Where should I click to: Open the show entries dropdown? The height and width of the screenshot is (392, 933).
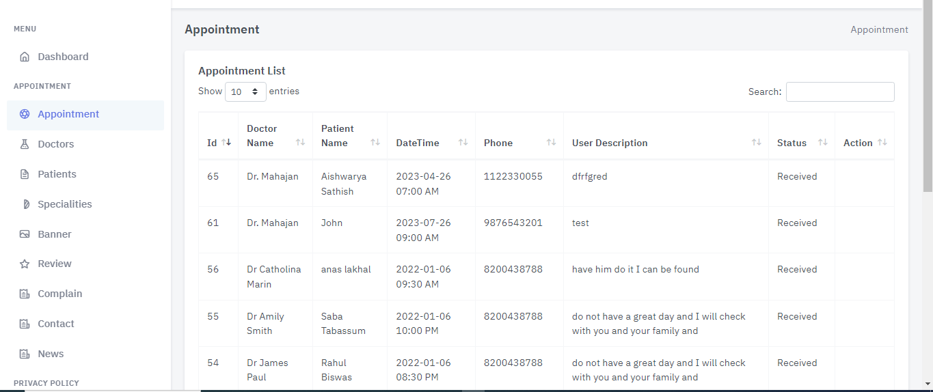point(245,92)
